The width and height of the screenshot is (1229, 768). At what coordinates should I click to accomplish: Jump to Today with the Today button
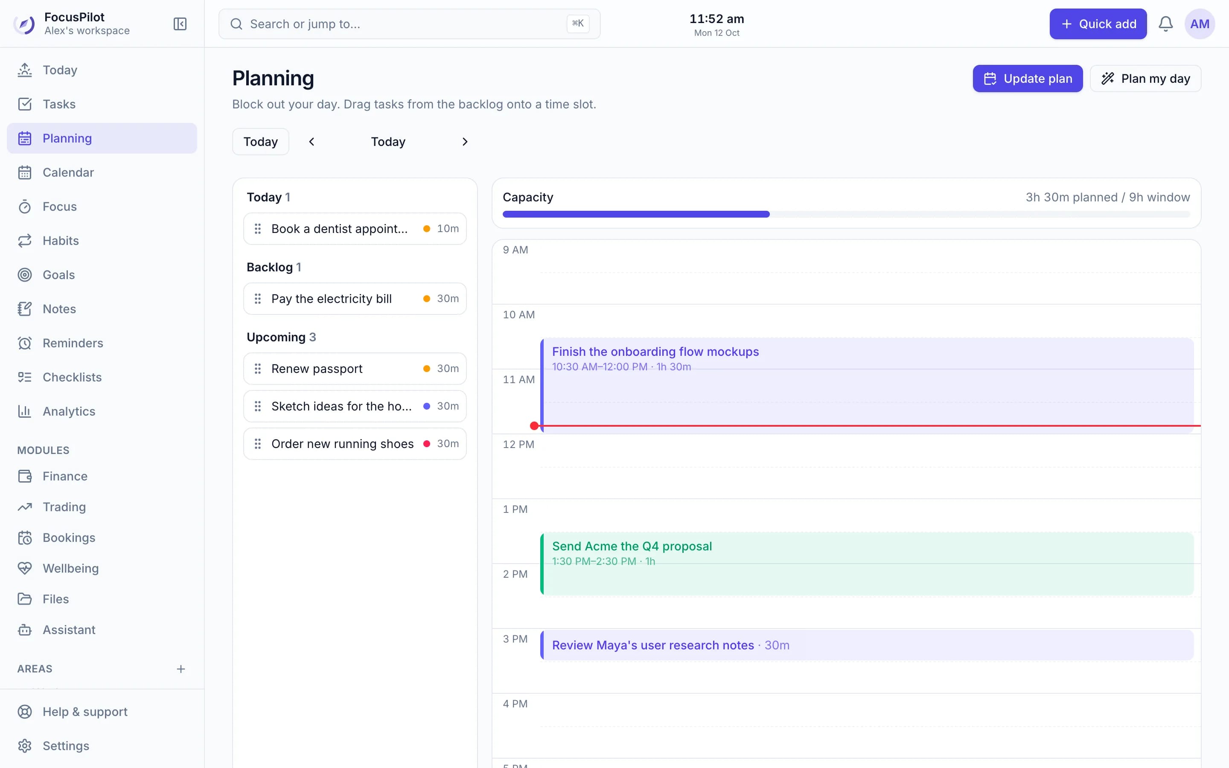(x=261, y=142)
